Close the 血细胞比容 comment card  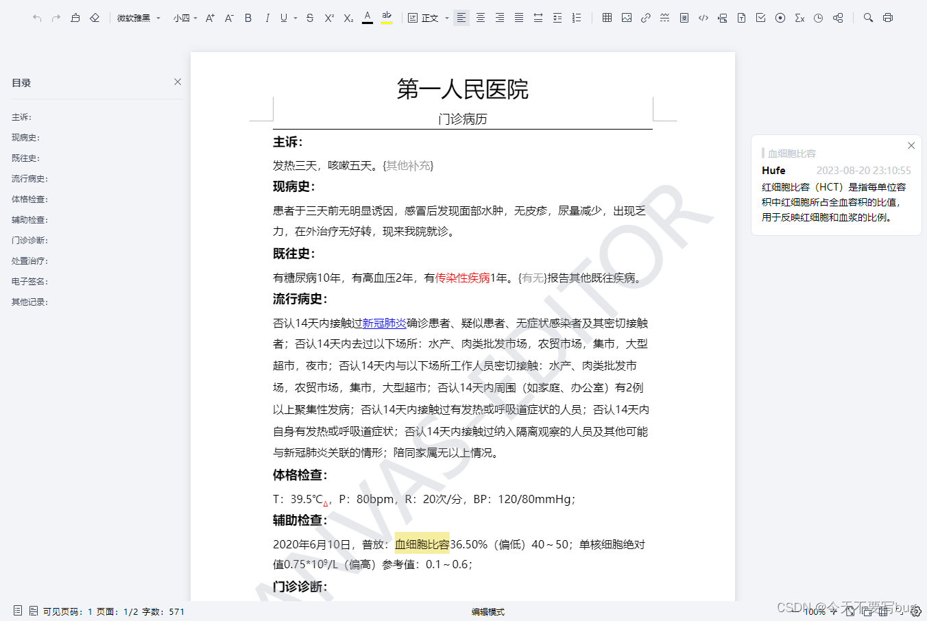pyautogui.click(x=911, y=145)
